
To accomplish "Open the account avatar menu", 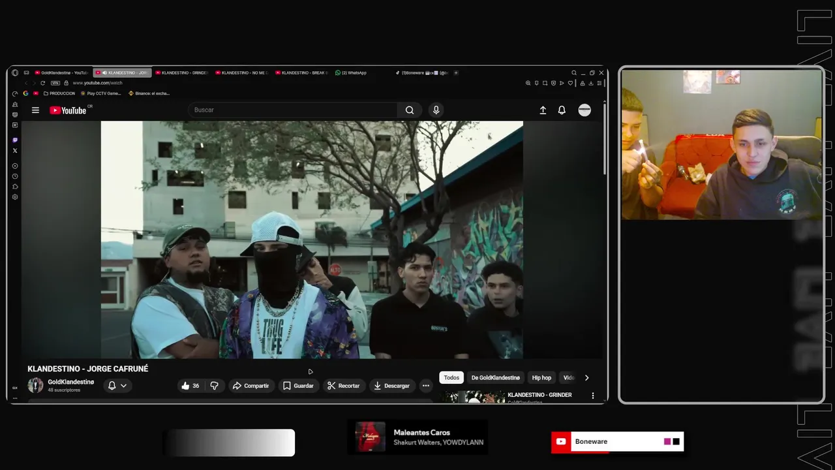I will pyautogui.click(x=584, y=110).
